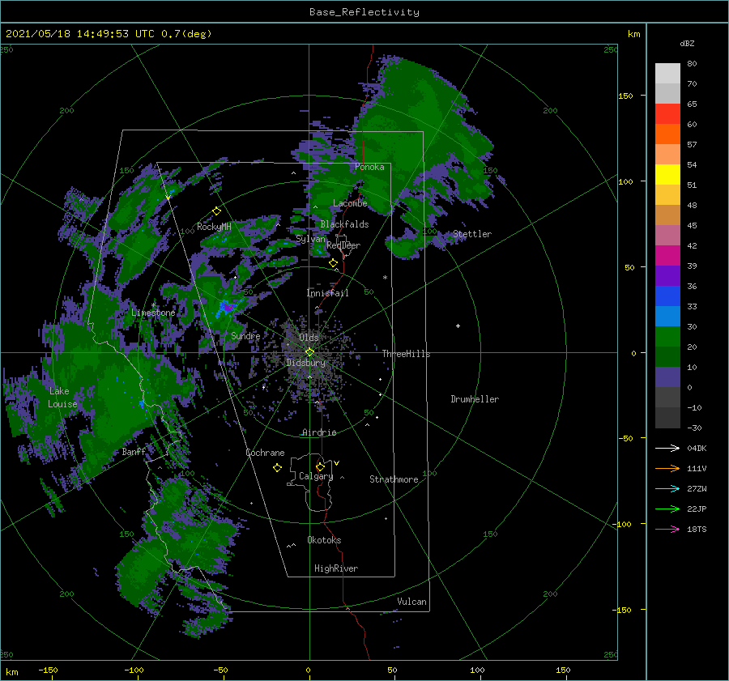The width and height of the screenshot is (729, 681).
Task: Click the Ponoka city label
Action: [369, 167]
